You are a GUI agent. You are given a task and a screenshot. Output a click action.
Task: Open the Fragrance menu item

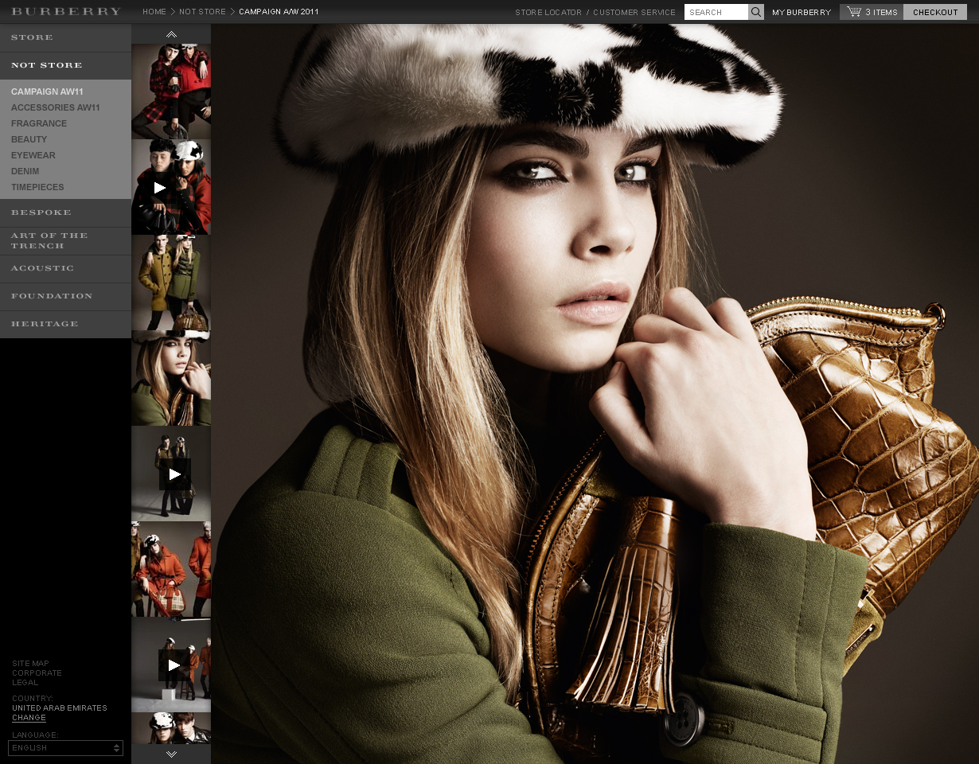click(x=39, y=123)
